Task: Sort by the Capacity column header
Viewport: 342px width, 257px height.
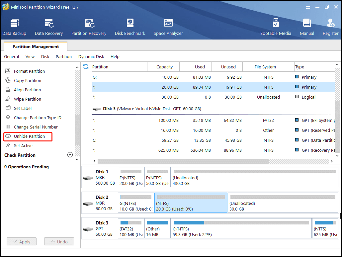Action: pyautogui.click(x=163, y=67)
